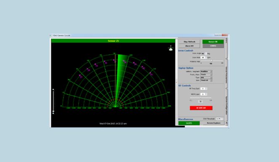Open the Track / Raw dropdown
The width and height of the screenshot is (279, 162).
206,74
